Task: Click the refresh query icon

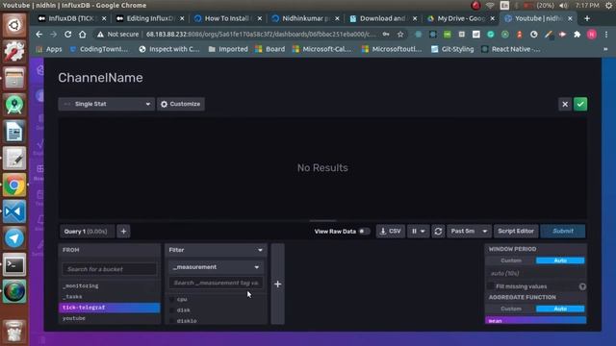Action: pos(438,232)
